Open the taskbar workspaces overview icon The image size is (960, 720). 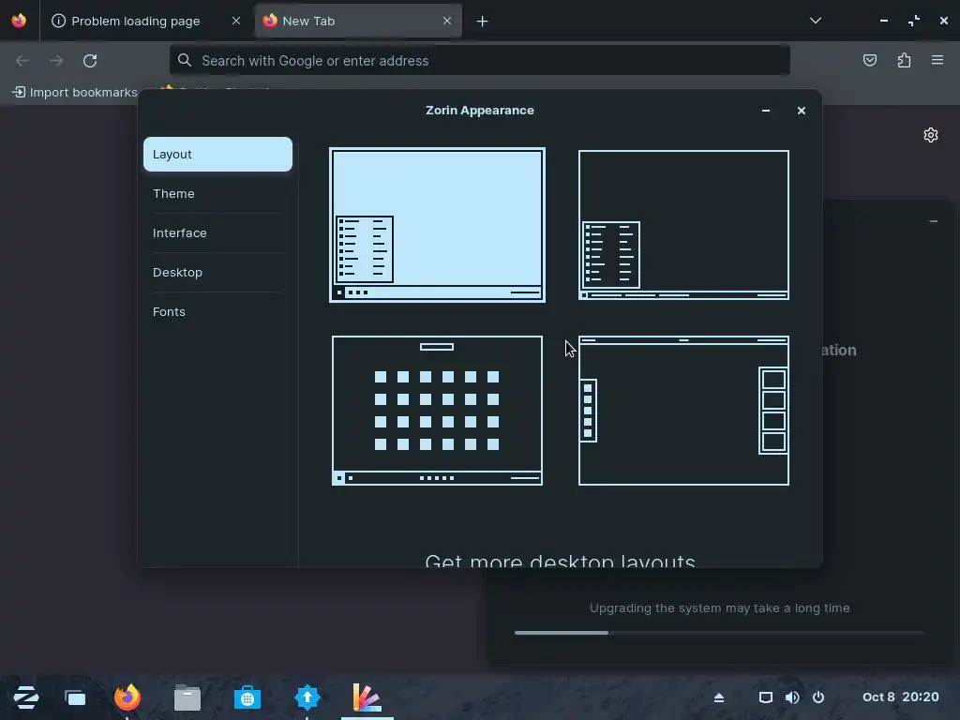75,697
